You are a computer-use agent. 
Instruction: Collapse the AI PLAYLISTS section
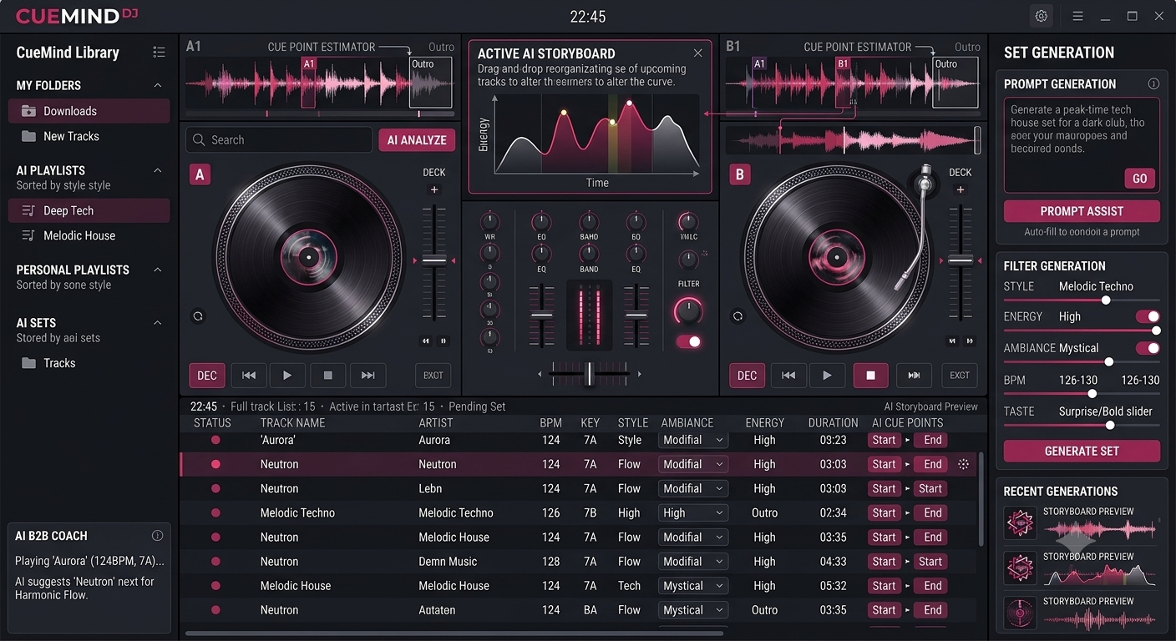pos(157,170)
